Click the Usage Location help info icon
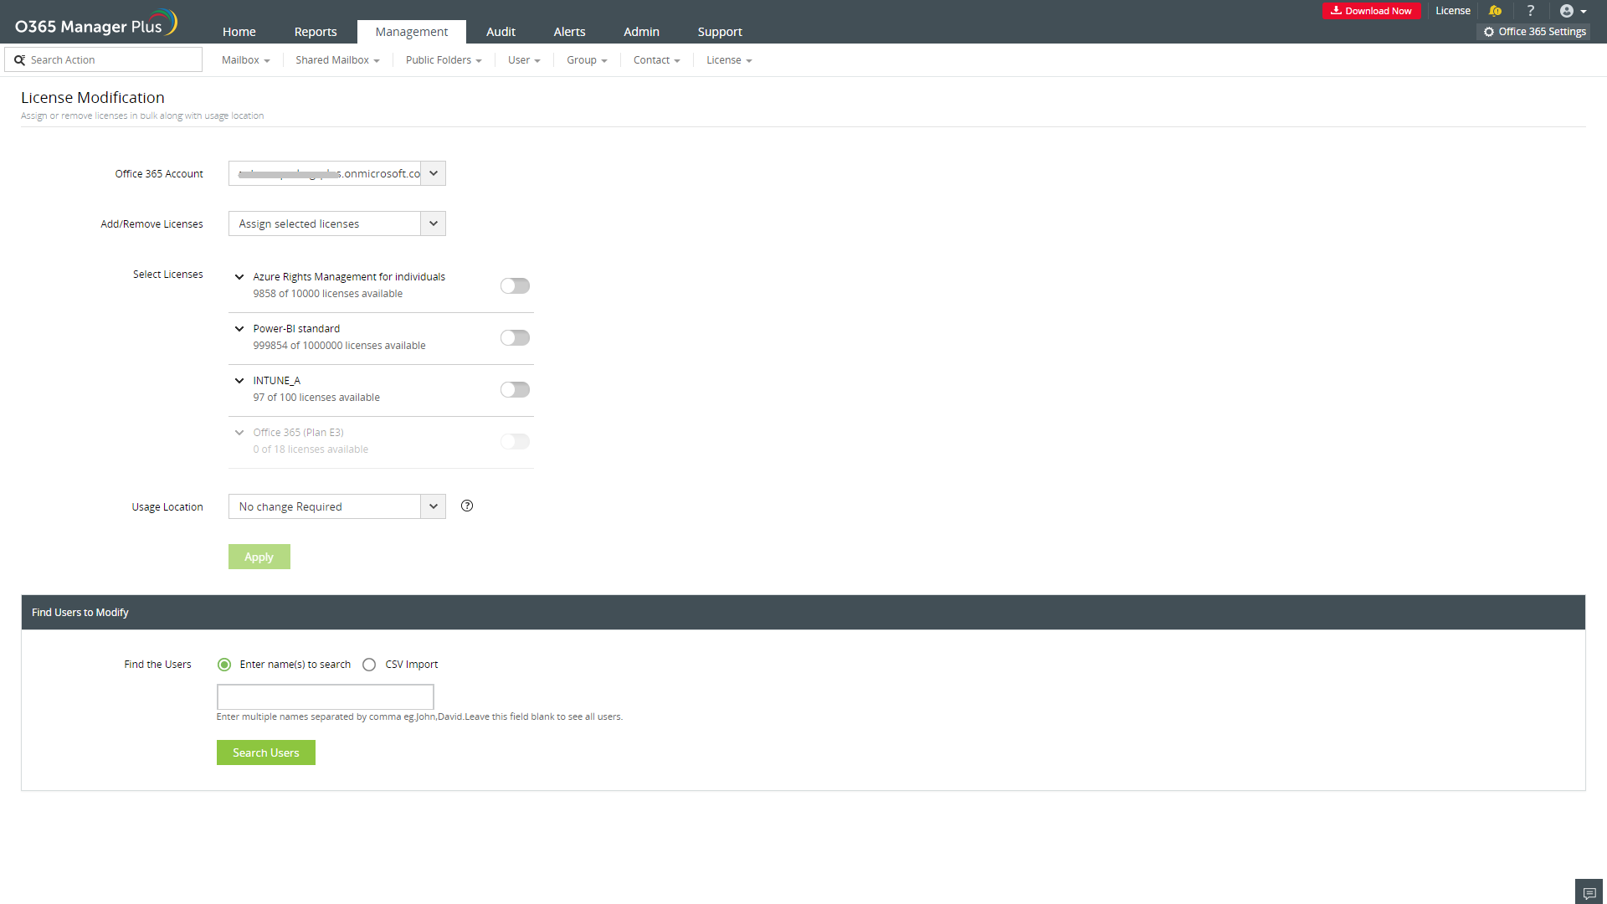The height and width of the screenshot is (904, 1607). (467, 506)
